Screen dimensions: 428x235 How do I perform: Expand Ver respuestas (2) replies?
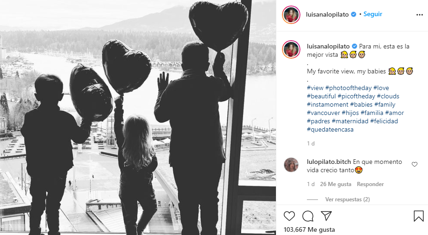coord(348,199)
